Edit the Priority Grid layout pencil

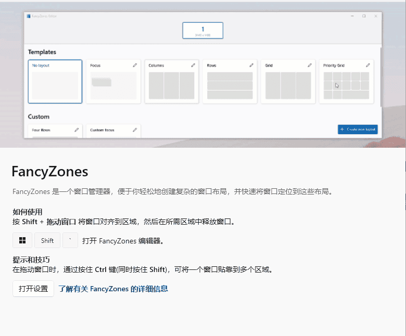pyautogui.click(x=368, y=66)
